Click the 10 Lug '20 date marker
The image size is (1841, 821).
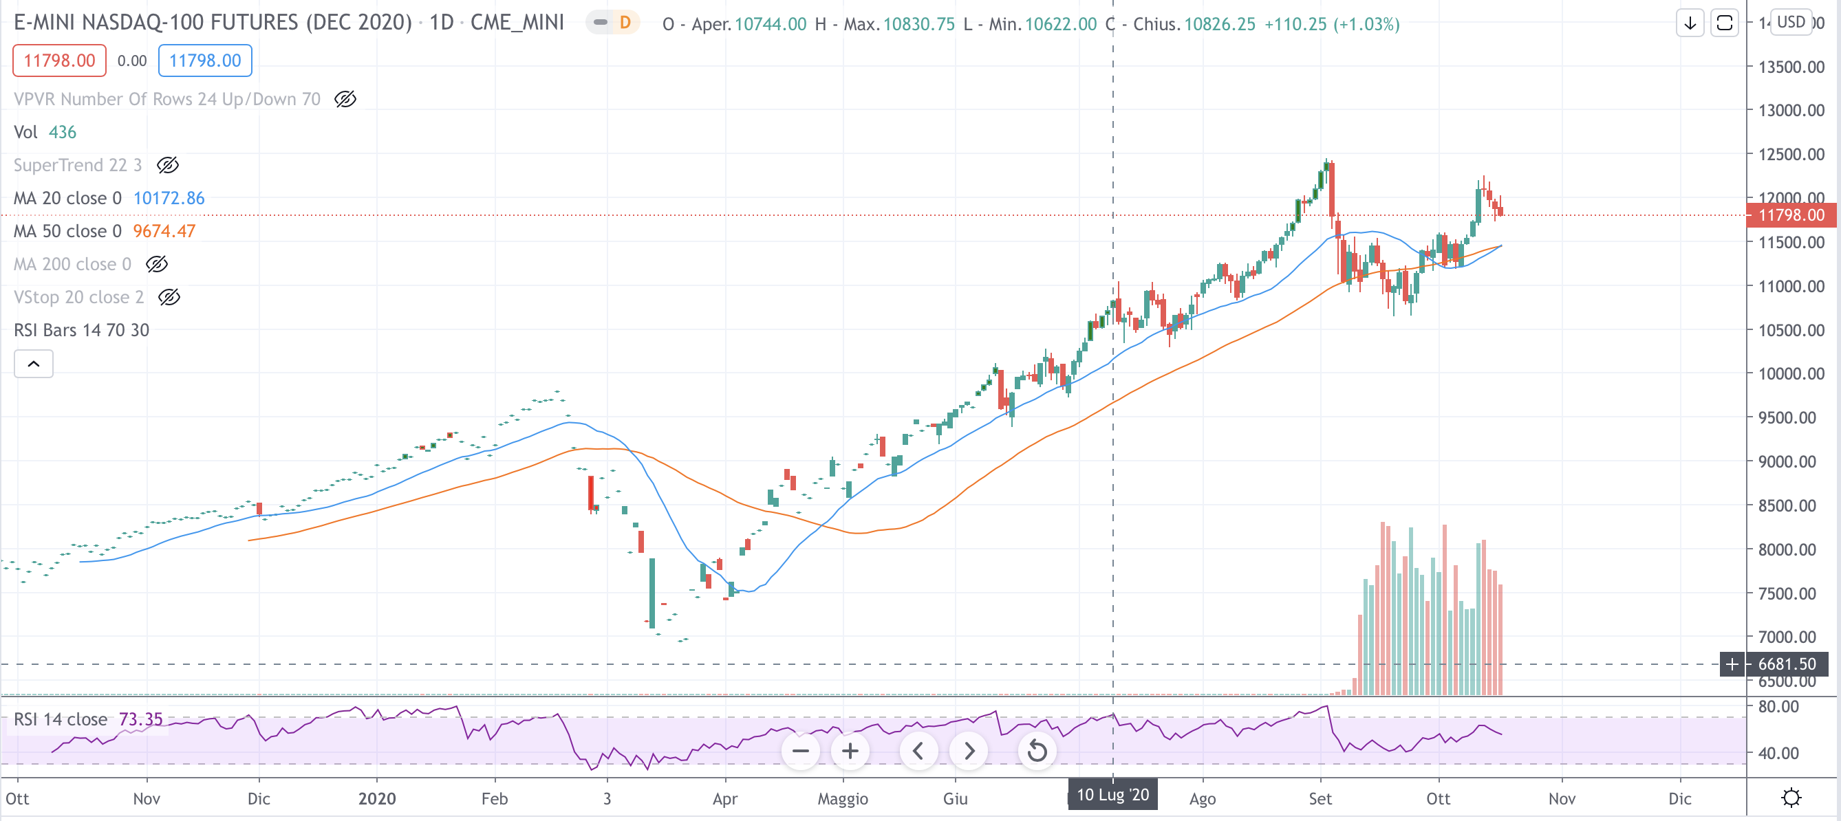(x=1112, y=795)
